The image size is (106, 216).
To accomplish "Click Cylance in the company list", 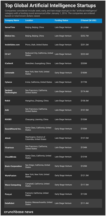I will tap(8, 82).
